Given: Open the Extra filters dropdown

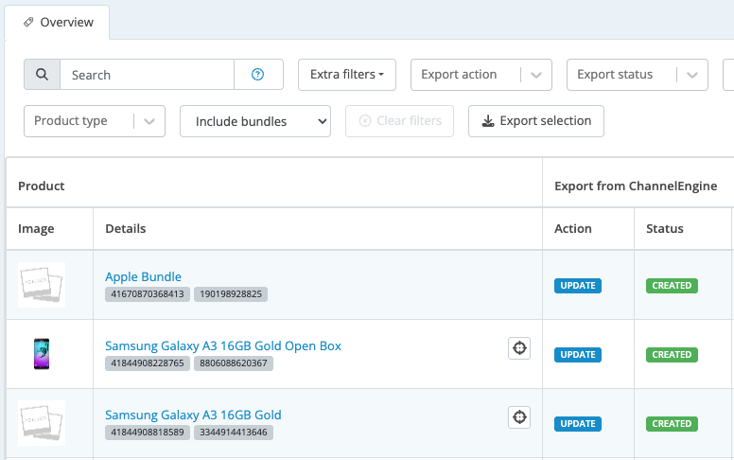Looking at the screenshot, I should 347,75.
